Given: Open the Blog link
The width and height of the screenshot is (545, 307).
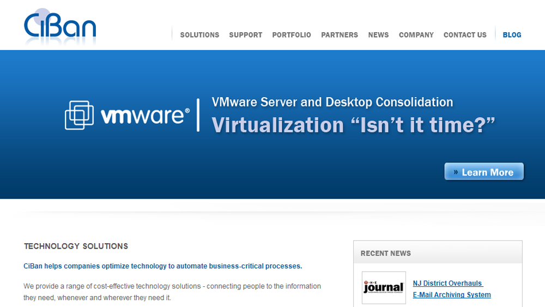Looking at the screenshot, I should (512, 35).
